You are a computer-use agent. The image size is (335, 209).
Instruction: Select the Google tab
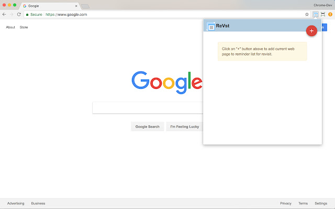[x=50, y=6]
